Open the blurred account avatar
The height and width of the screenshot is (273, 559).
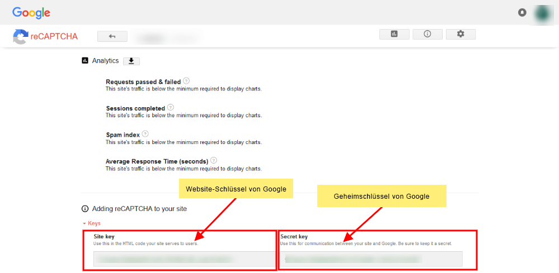tap(543, 13)
